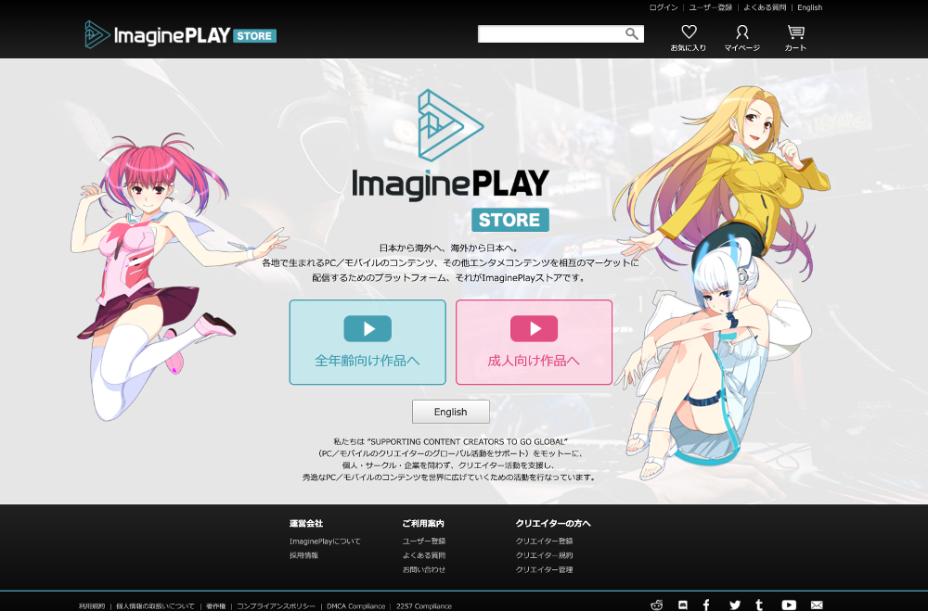Click カート label in header
The image size is (928, 611).
click(x=795, y=48)
